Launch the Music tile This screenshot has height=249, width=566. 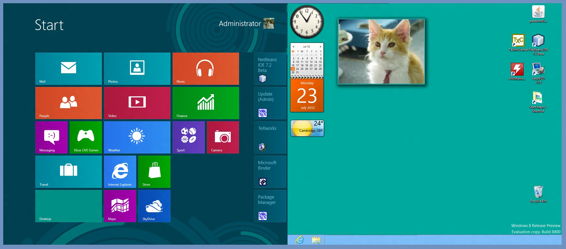pyautogui.click(x=206, y=69)
